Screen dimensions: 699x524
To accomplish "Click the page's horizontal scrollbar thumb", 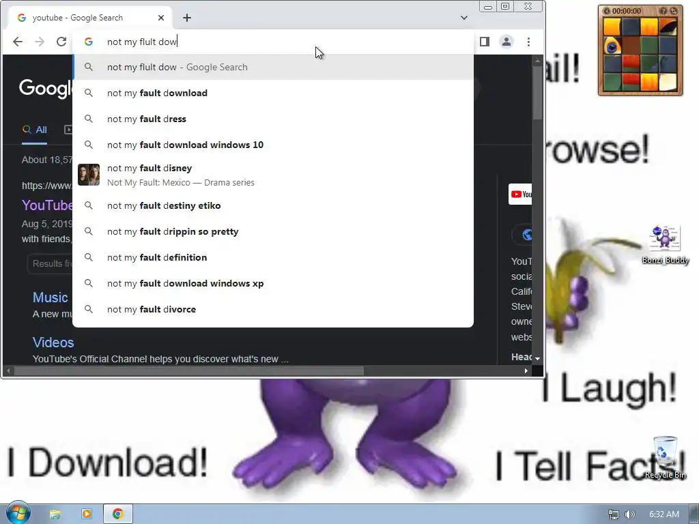I will pyautogui.click(x=189, y=370).
